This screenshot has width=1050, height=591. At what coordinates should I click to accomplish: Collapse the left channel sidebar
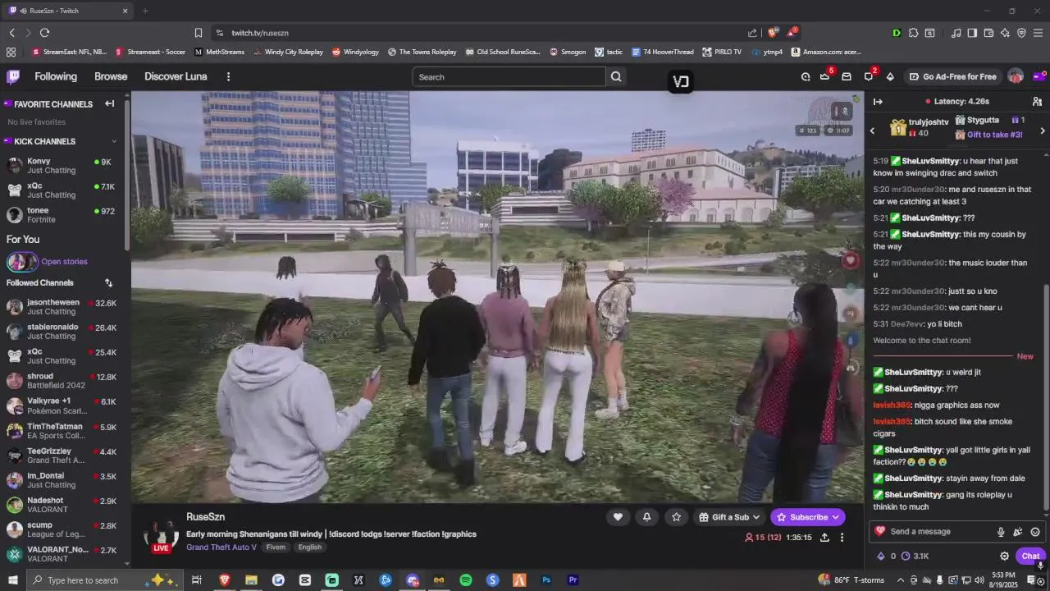click(109, 104)
